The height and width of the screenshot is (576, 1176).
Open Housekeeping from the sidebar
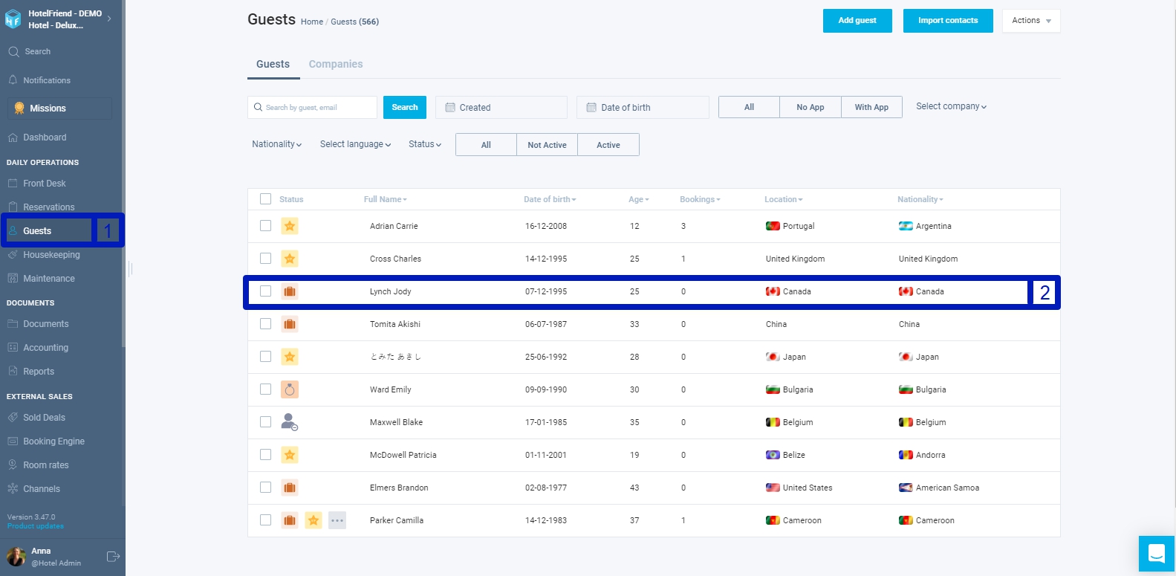[51, 255]
